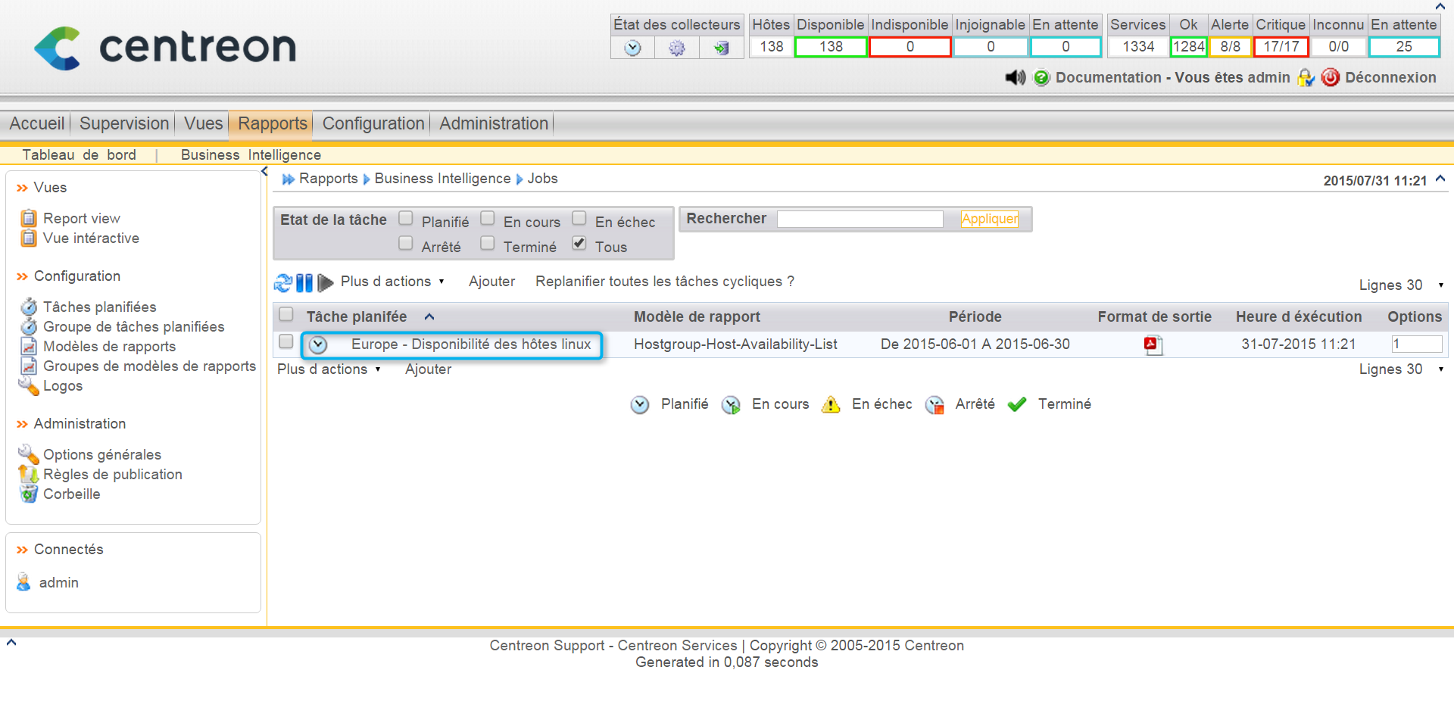Image resolution: width=1454 pixels, height=723 pixels.
Task: Open the top Plus d actions dropdown
Action: pos(392,282)
